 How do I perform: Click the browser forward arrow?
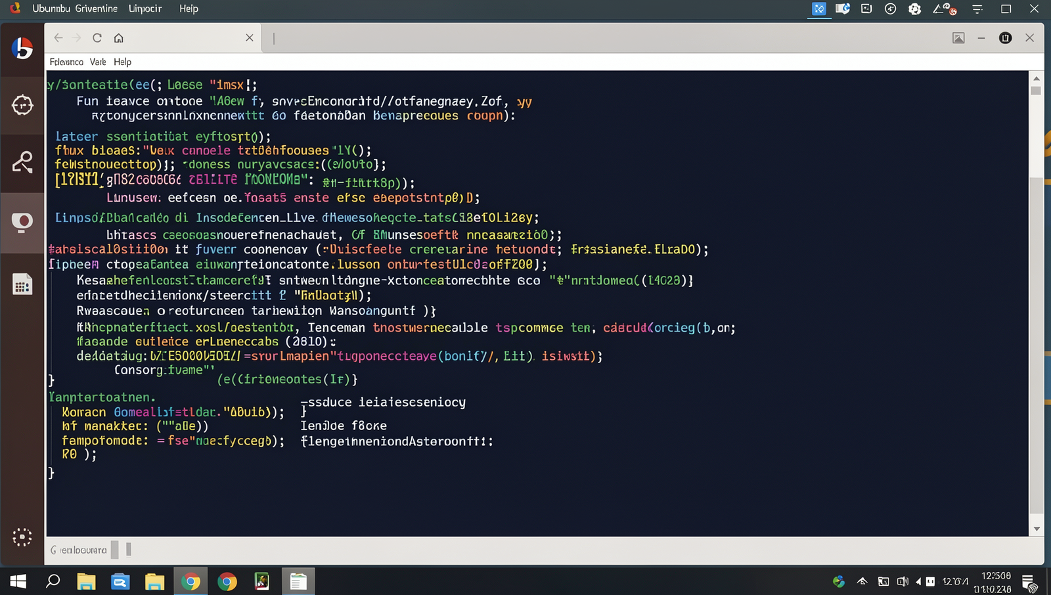point(77,38)
